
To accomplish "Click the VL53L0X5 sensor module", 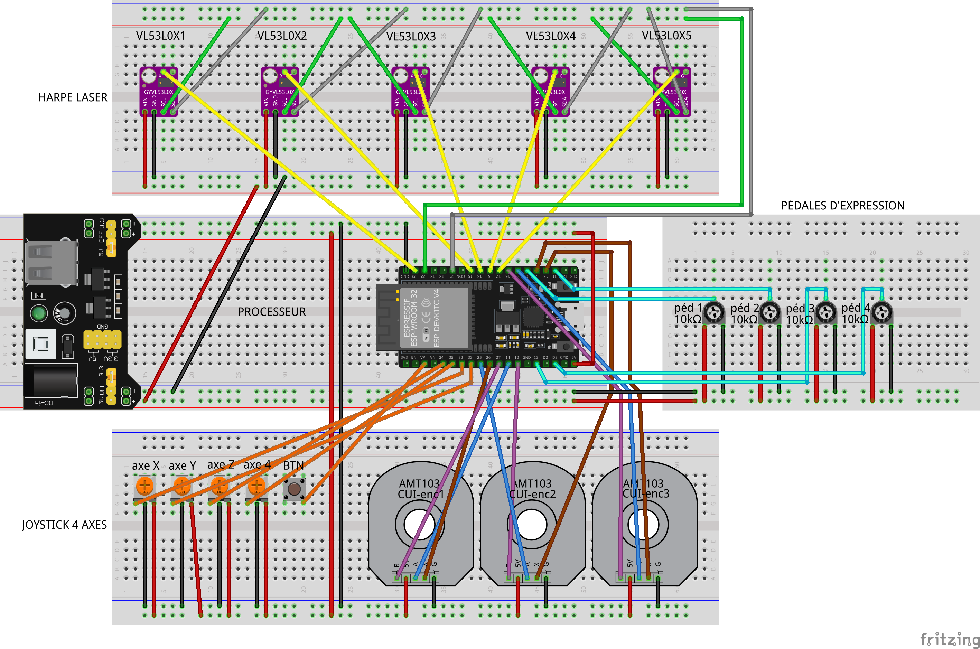I will (x=672, y=92).
